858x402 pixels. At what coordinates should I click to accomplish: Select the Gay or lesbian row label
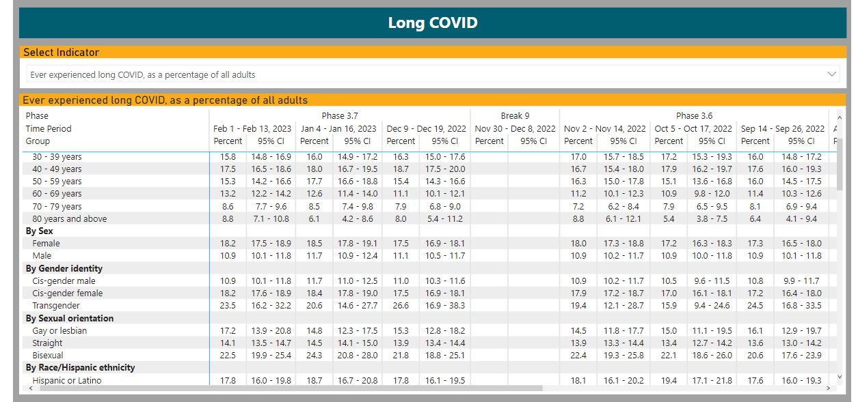59,330
